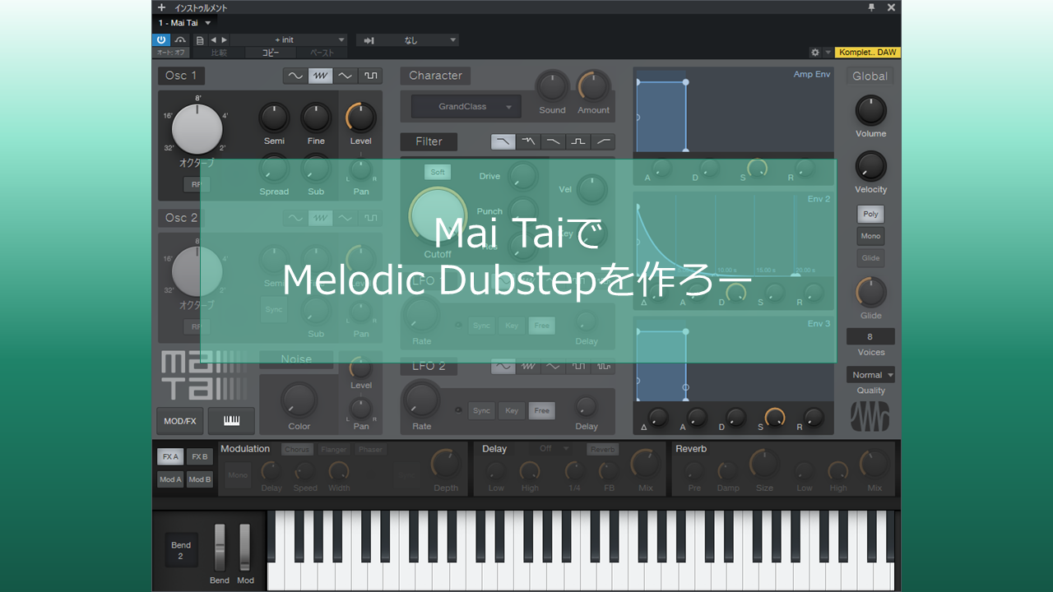Open the GrandClass character dropdown

point(466,106)
